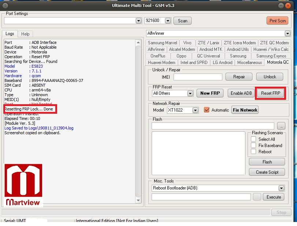
Task: Open the Miscellaneous tab
Action: pos(249,63)
